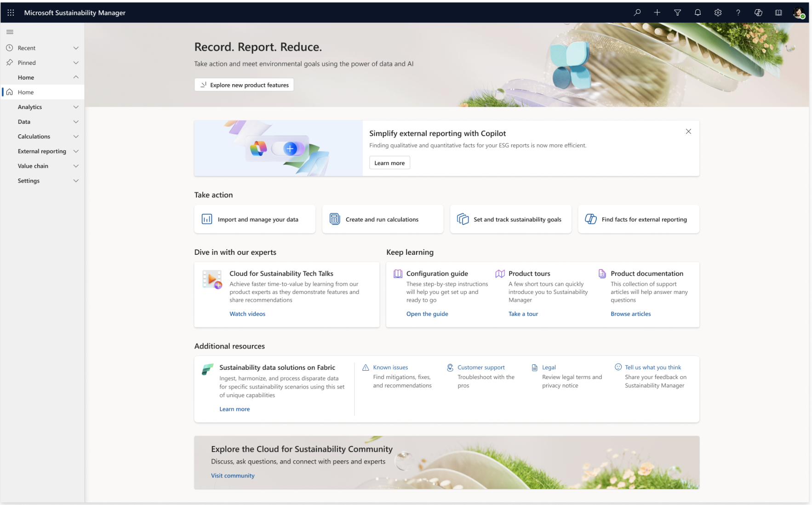
Task: Click the goals icon on Set and track sustainability goals
Action: click(463, 219)
